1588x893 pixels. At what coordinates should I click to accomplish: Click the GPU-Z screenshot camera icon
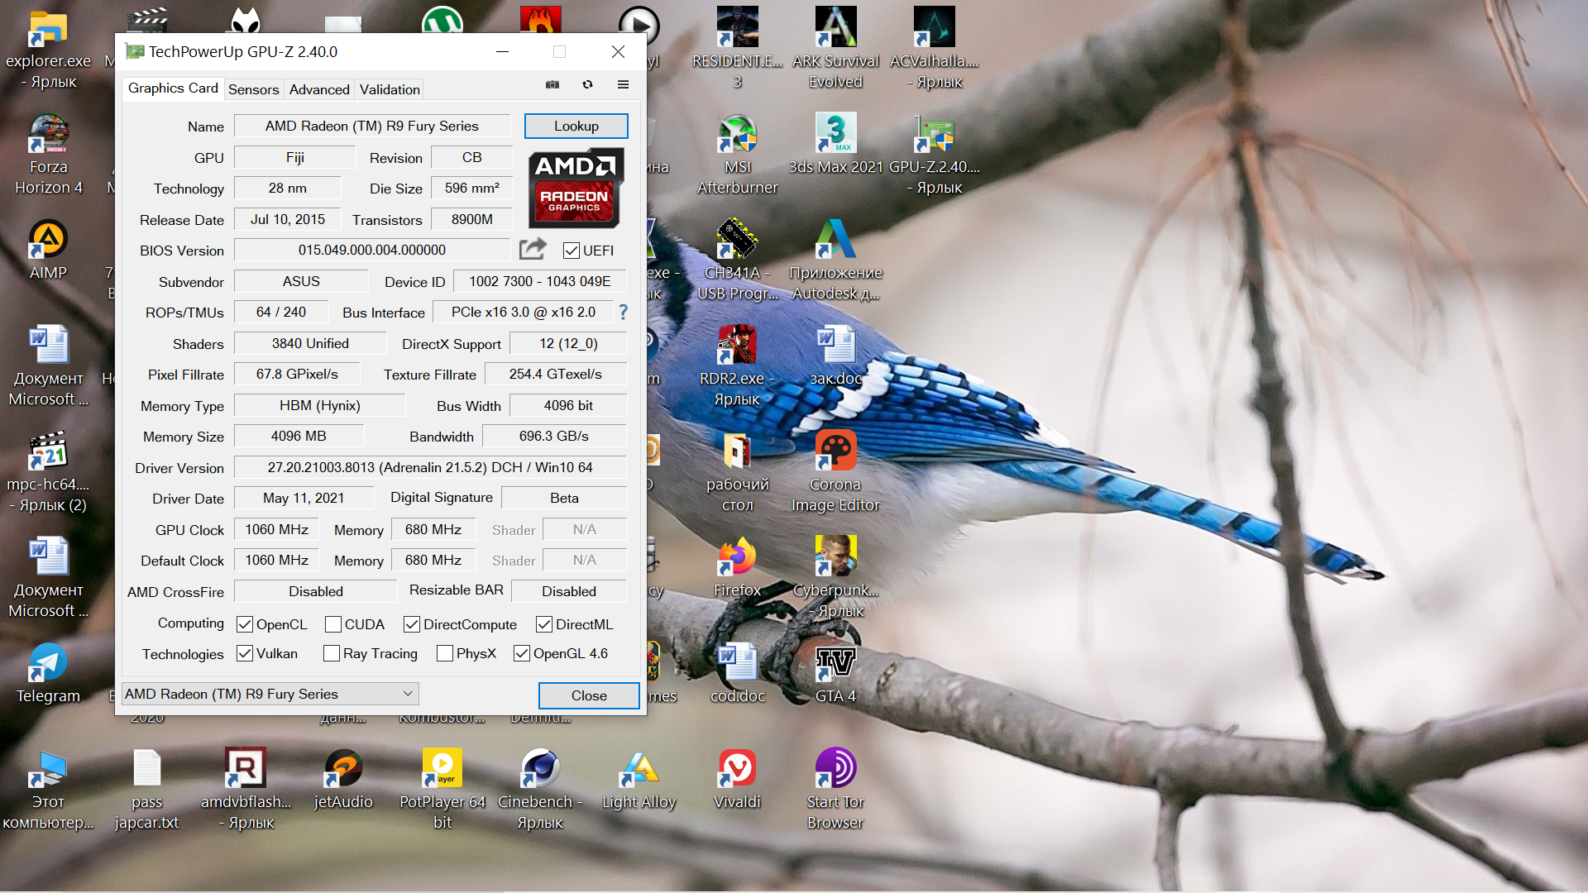tap(552, 84)
